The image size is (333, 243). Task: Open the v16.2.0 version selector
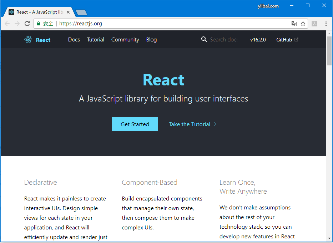[x=258, y=39]
